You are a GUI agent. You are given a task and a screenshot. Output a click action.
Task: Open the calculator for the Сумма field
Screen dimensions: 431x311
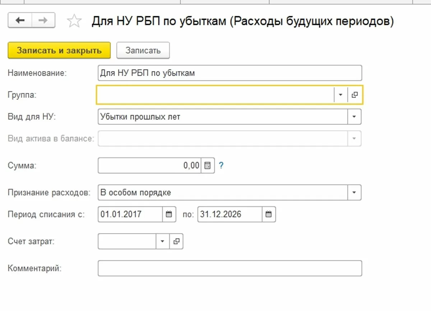coord(207,165)
